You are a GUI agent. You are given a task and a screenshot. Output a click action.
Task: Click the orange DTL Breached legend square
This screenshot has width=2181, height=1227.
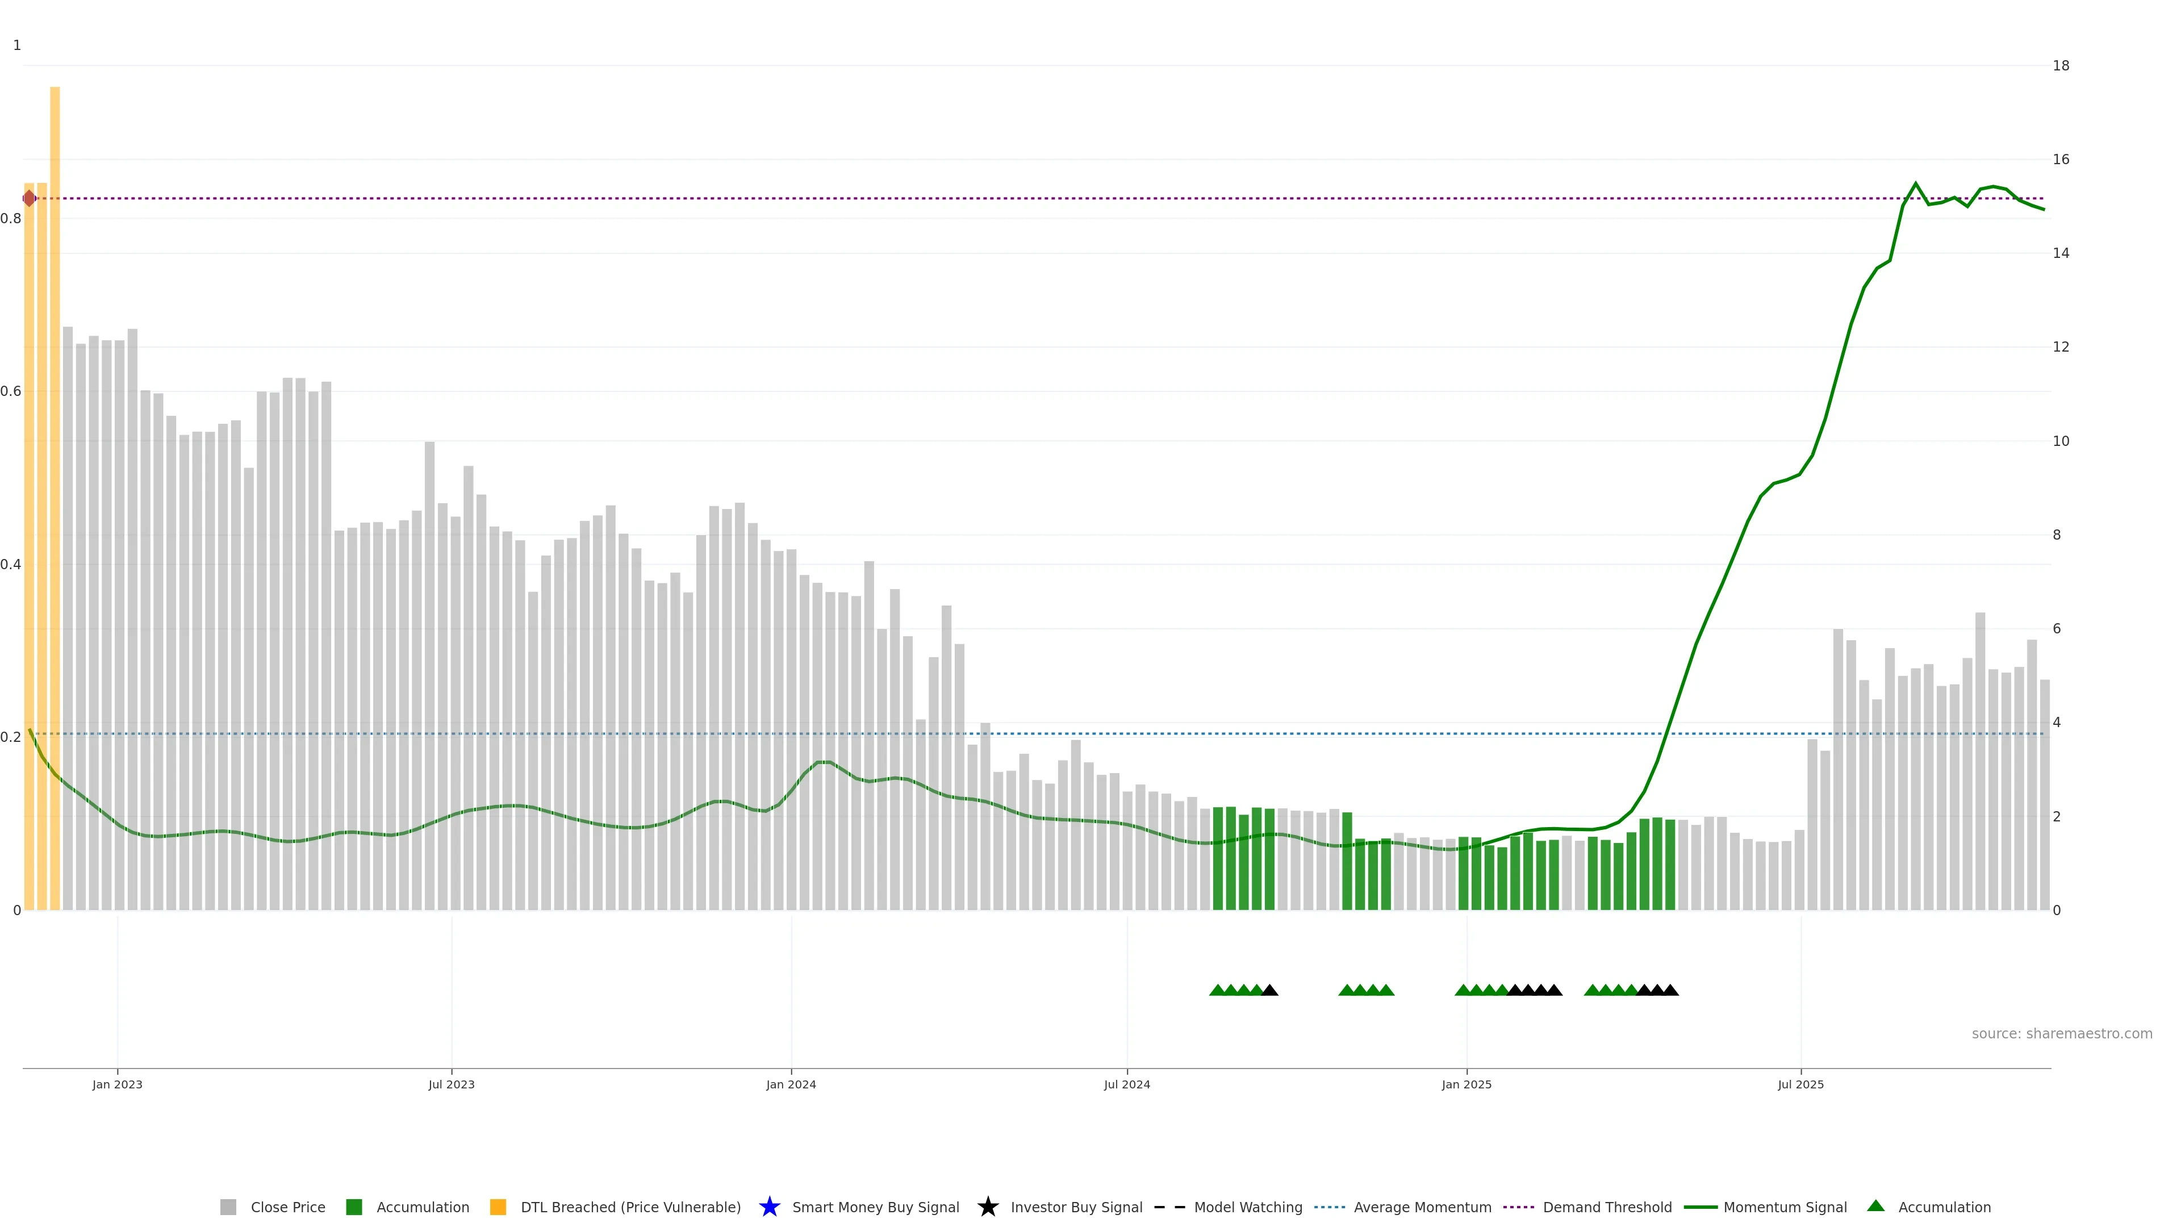tap(498, 1207)
